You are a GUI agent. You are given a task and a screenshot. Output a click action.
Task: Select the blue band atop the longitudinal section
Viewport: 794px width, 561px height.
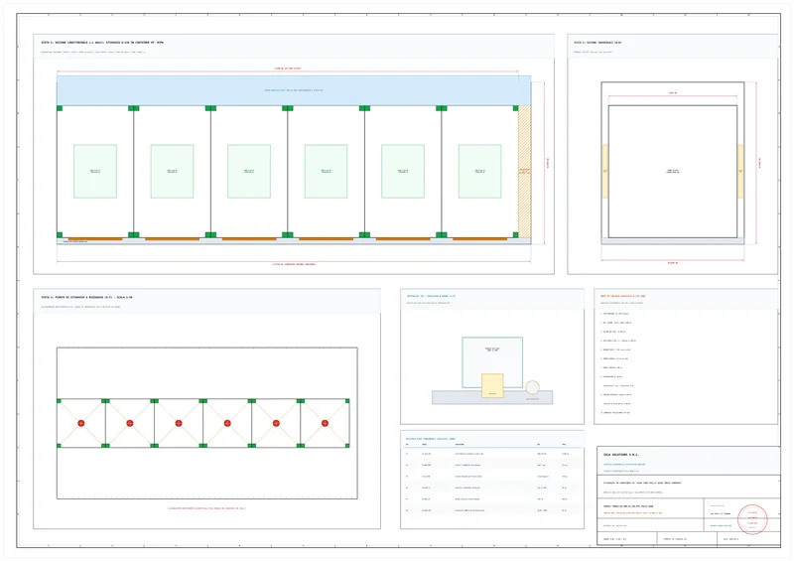pyautogui.click(x=294, y=90)
